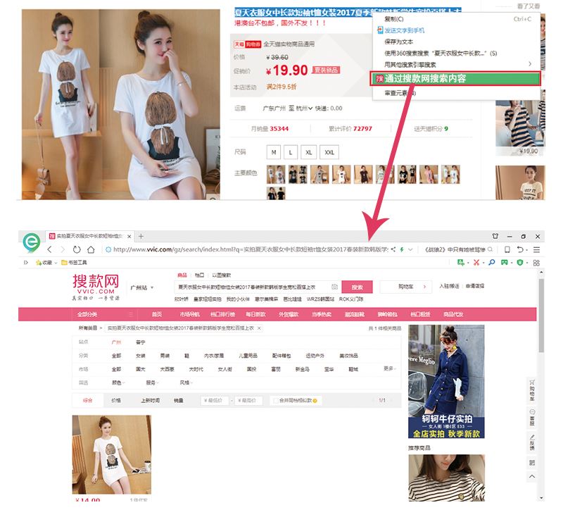Open the extensions grid icon
This screenshot has width=563, height=517.
click(x=536, y=263)
